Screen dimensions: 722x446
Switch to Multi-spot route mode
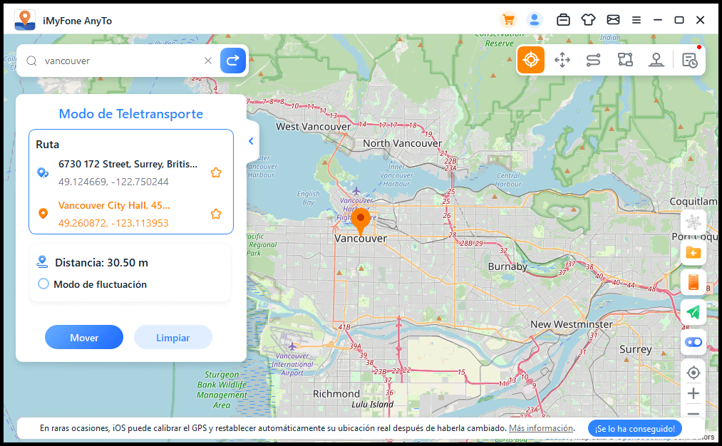tap(625, 61)
